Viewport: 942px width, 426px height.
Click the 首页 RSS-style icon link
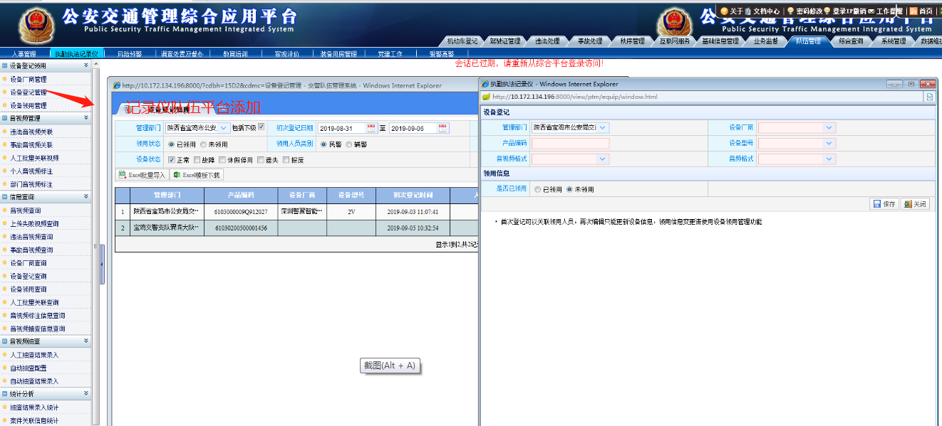913,11
